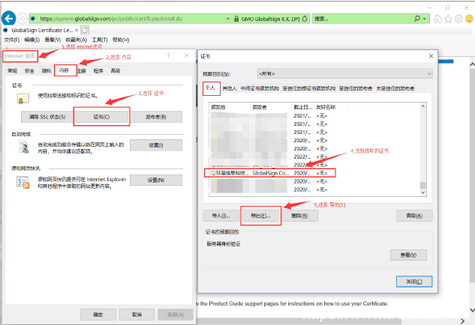475x325 pixels.
Task: Open the 工具(T) menu
Action: click(100, 40)
